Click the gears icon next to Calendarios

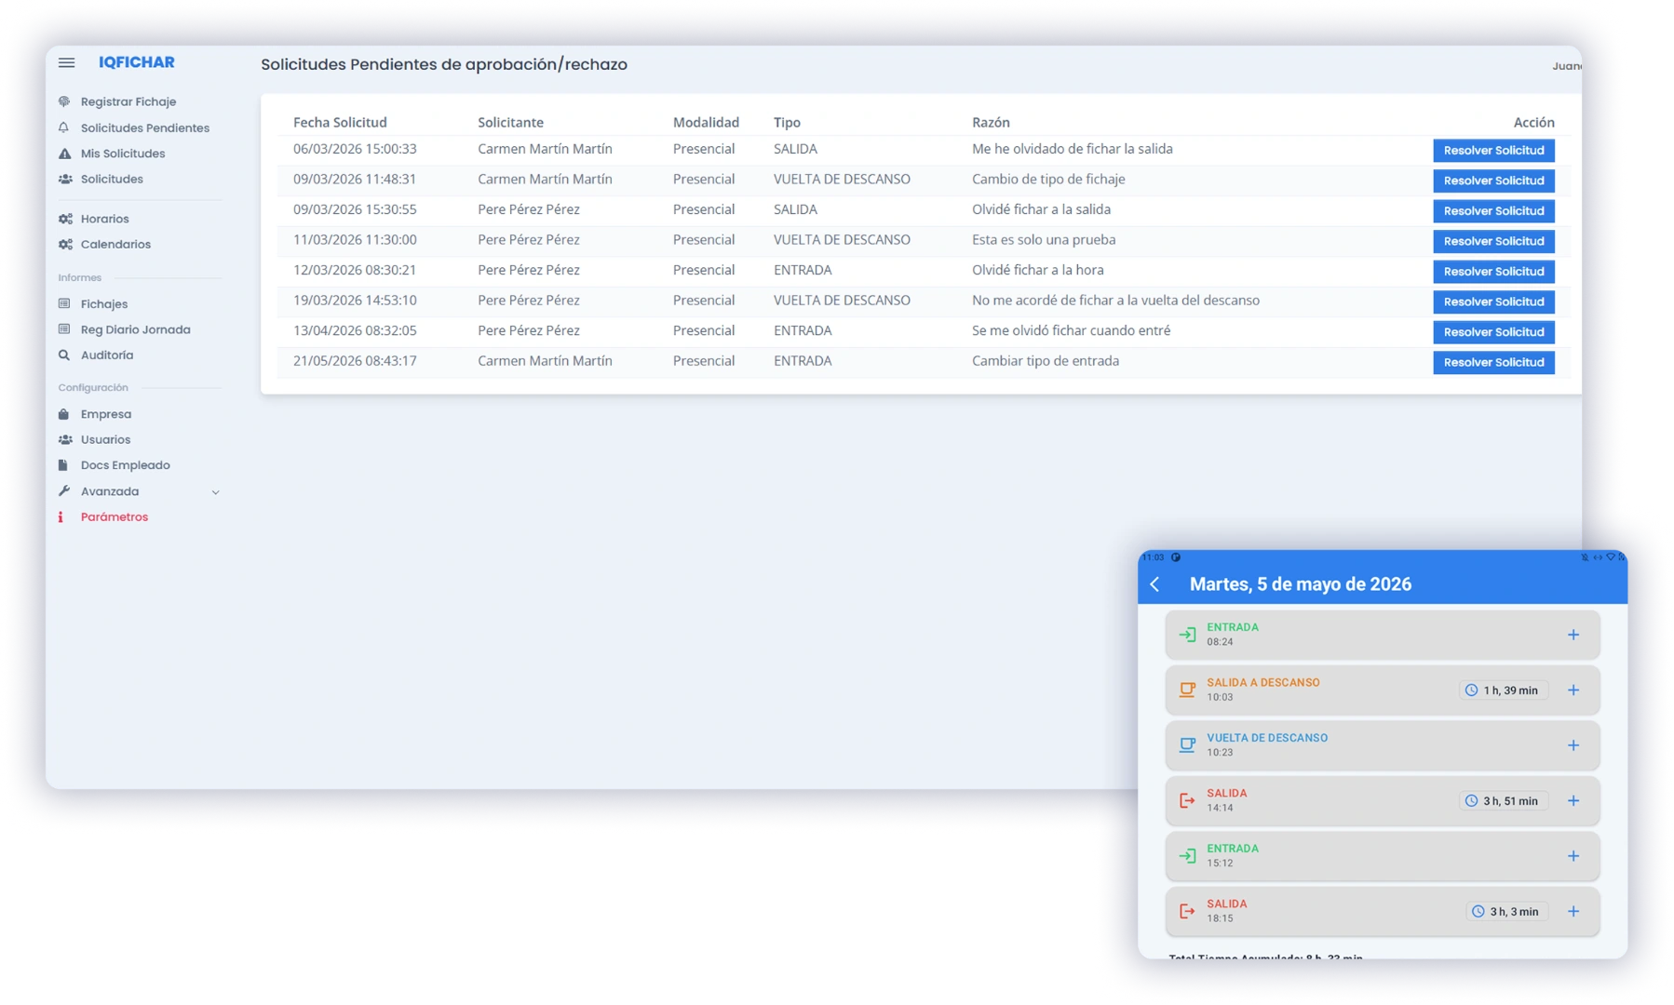pyautogui.click(x=65, y=244)
